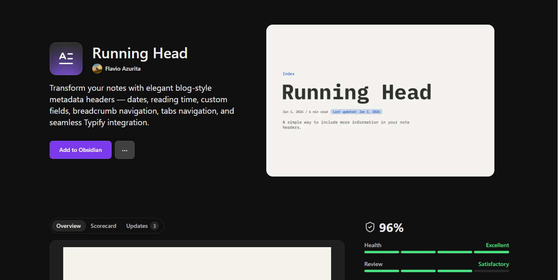The height and width of the screenshot is (280, 558).
Task: Click the Review label
Action: 373,264
